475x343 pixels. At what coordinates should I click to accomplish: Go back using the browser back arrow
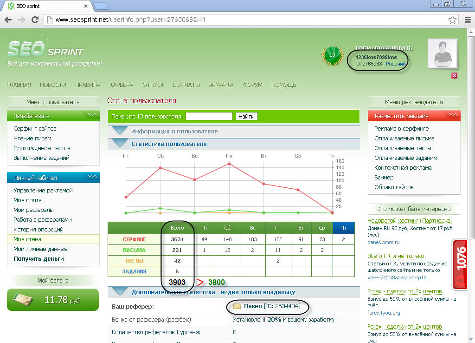[x=8, y=20]
